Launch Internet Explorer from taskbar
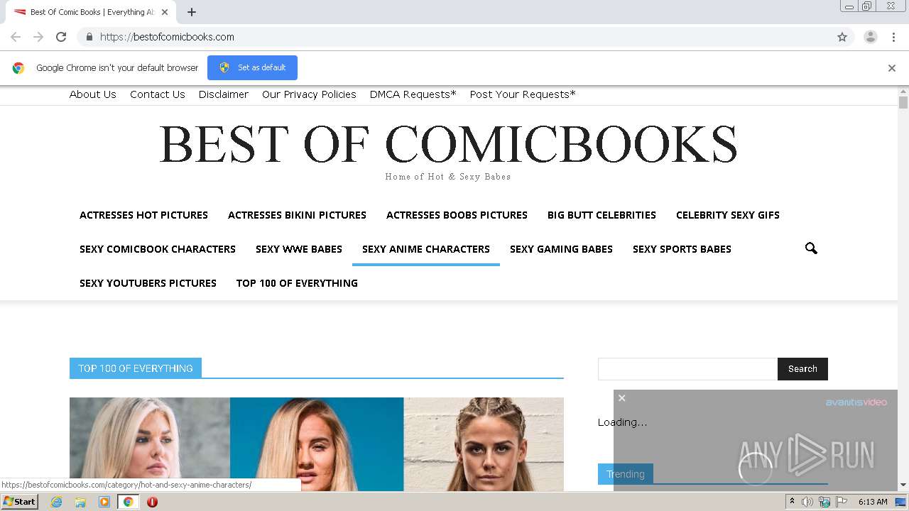This screenshot has height=511, width=909. coord(57,502)
